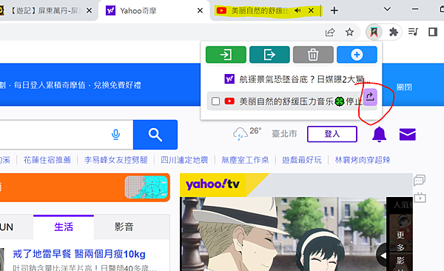Click the gray trash delete button in popup
Screen dimensions: 444x271
(x=313, y=55)
